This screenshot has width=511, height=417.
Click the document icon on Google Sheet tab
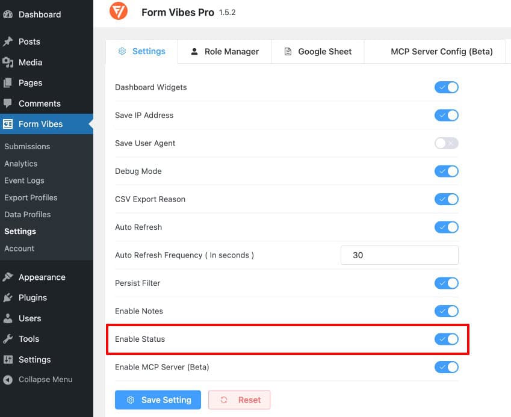288,52
